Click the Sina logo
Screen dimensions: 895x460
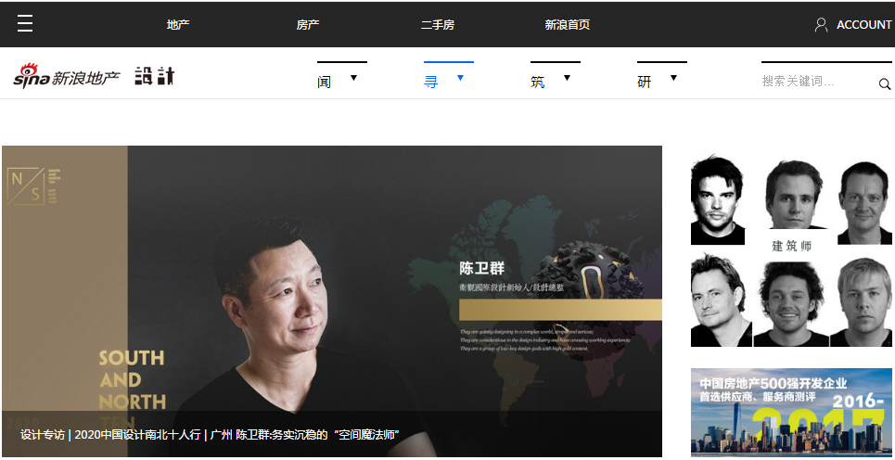click(x=66, y=77)
